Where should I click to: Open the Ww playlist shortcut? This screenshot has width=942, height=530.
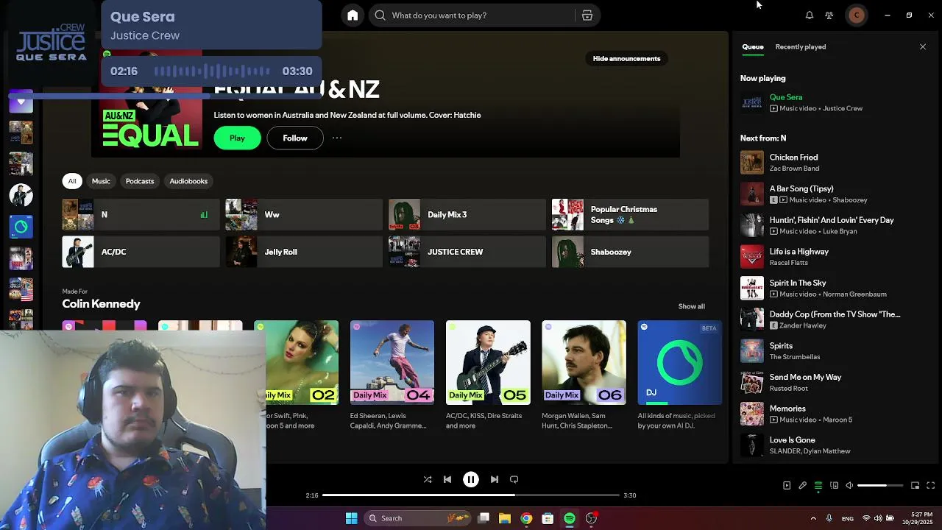pos(304,215)
